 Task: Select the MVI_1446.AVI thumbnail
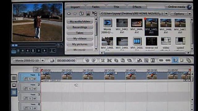166,26
